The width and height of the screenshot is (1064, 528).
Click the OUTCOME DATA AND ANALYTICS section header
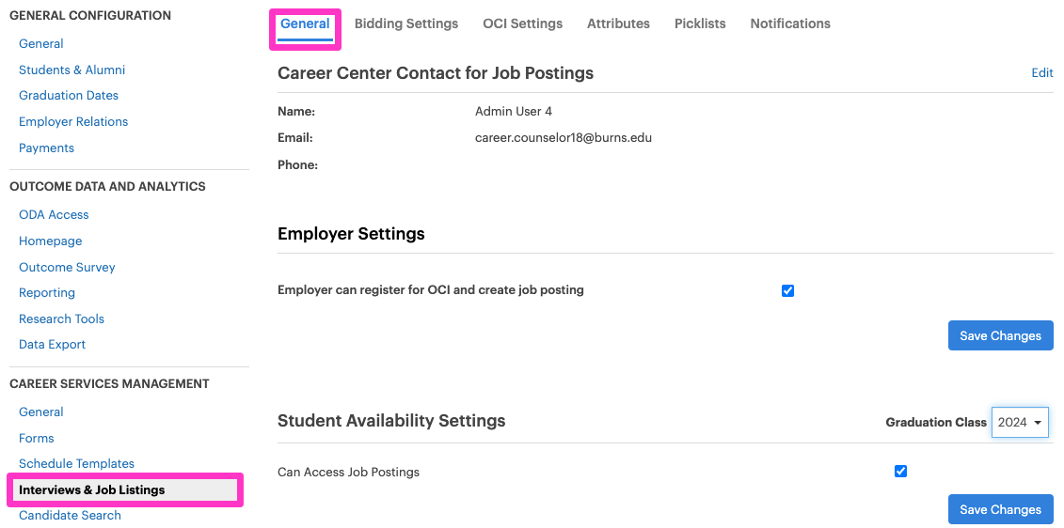coord(107,186)
